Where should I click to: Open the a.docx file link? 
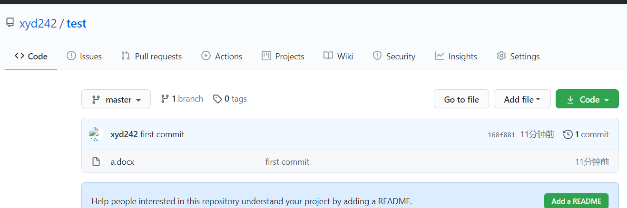coord(122,162)
